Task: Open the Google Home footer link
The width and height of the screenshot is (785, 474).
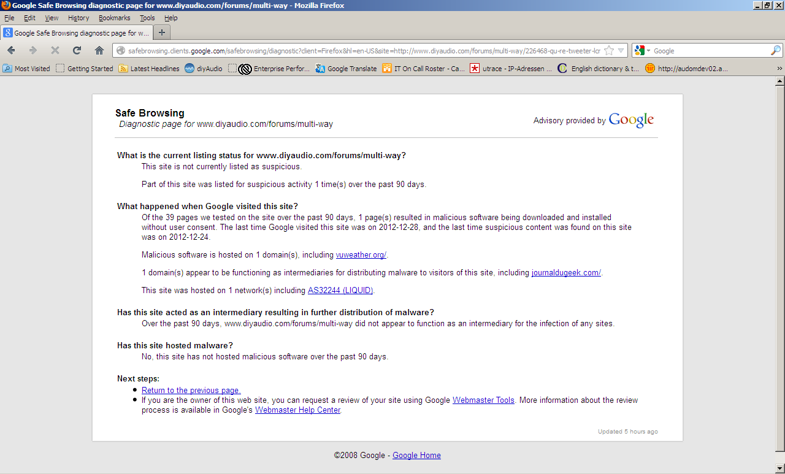Action: click(x=416, y=456)
